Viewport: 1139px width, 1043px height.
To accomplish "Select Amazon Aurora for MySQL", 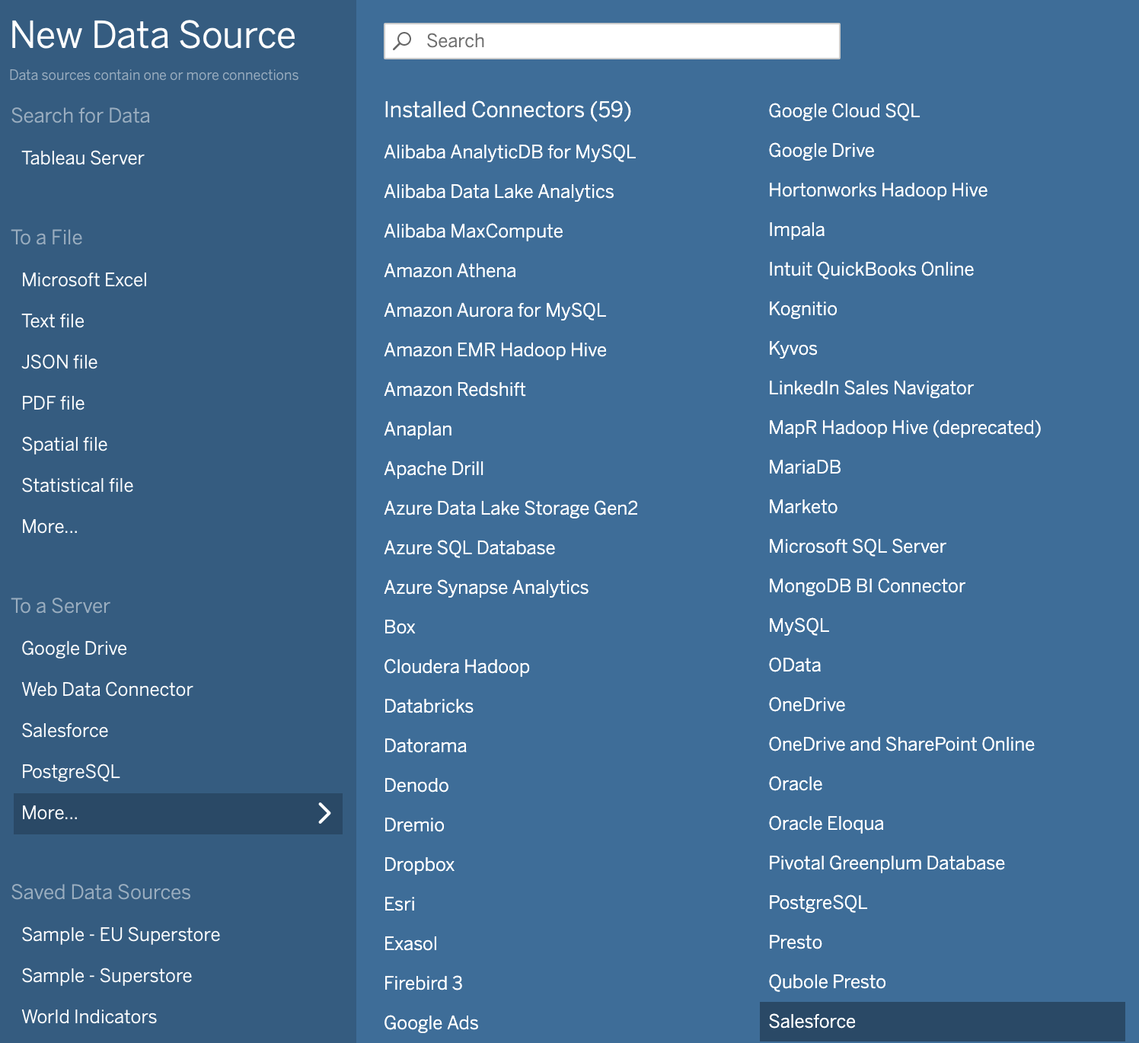I will [x=495, y=311].
